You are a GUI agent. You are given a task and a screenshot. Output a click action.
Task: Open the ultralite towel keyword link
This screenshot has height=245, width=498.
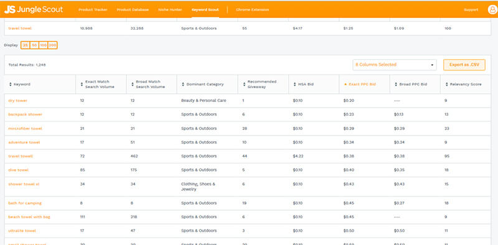22,231
